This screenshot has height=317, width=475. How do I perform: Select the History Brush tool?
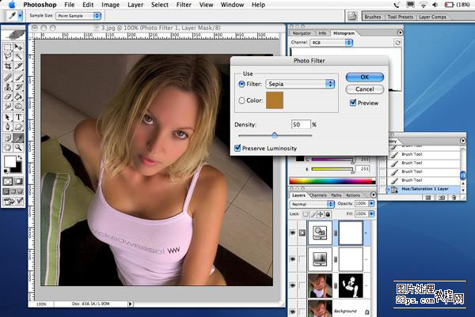[18, 87]
